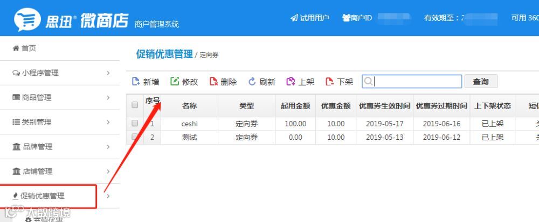Screen dimensions: 539x222
Task: Click the 2019-05-13 effective date cell
Action: (385, 138)
